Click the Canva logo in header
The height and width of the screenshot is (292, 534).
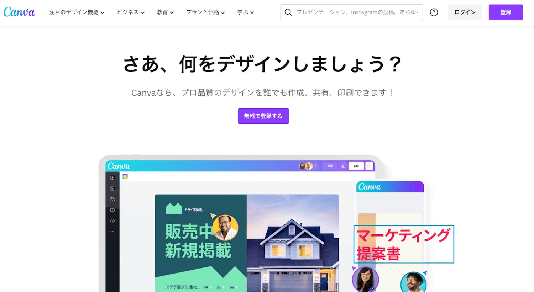point(19,12)
